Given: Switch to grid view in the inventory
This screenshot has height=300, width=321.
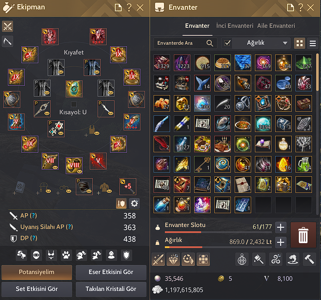Looking at the screenshot, I should pyautogui.click(x=300, y=43).
